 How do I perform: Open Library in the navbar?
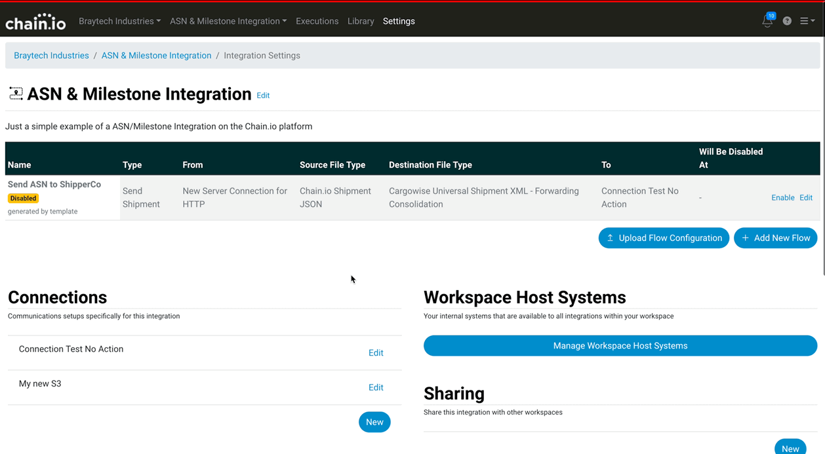click(361, 21)
